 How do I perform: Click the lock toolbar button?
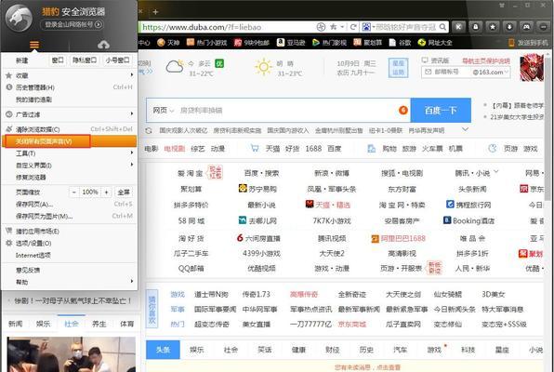click(x=476, y=27)
